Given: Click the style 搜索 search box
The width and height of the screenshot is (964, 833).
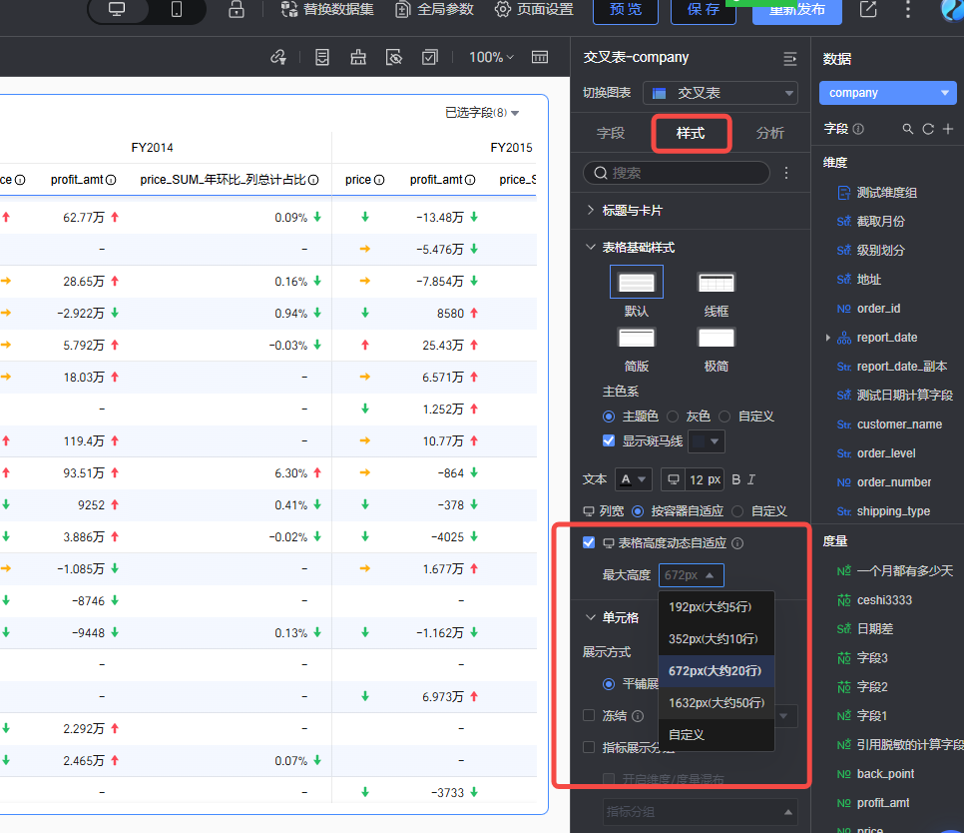Looking at the screenshot, I should (677, 173).
